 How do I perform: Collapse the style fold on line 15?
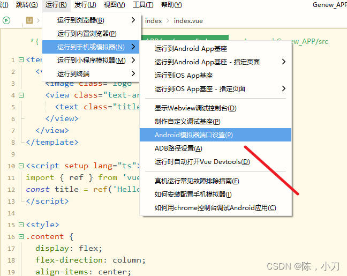tap(21, 225)
